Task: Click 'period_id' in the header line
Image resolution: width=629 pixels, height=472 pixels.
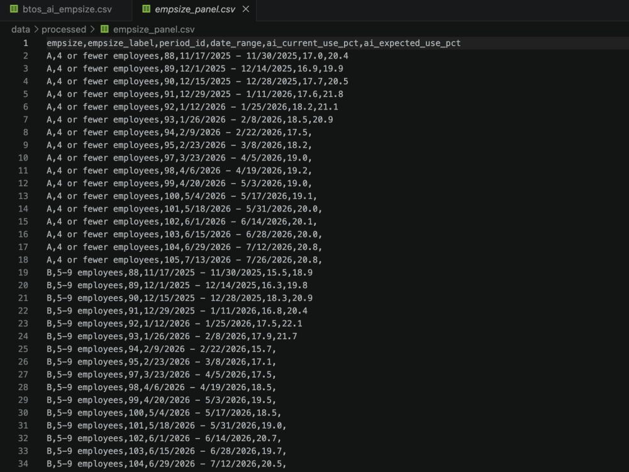Action: tap(182, 43)
